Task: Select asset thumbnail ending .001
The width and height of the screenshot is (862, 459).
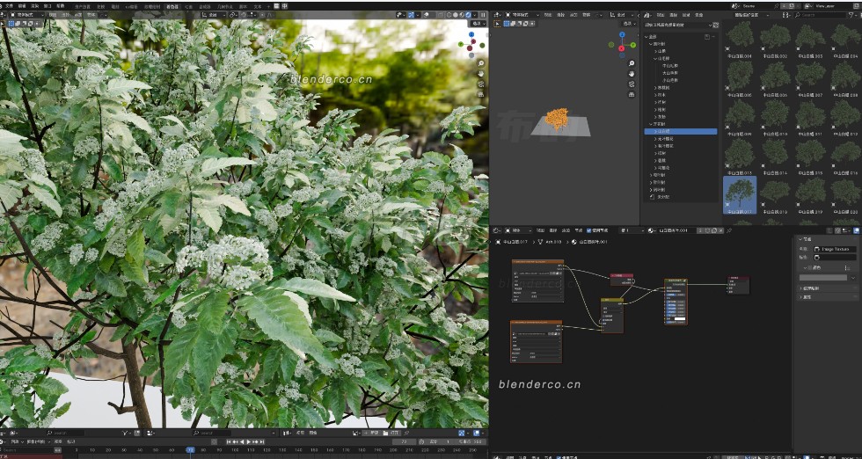Action: 740,40
